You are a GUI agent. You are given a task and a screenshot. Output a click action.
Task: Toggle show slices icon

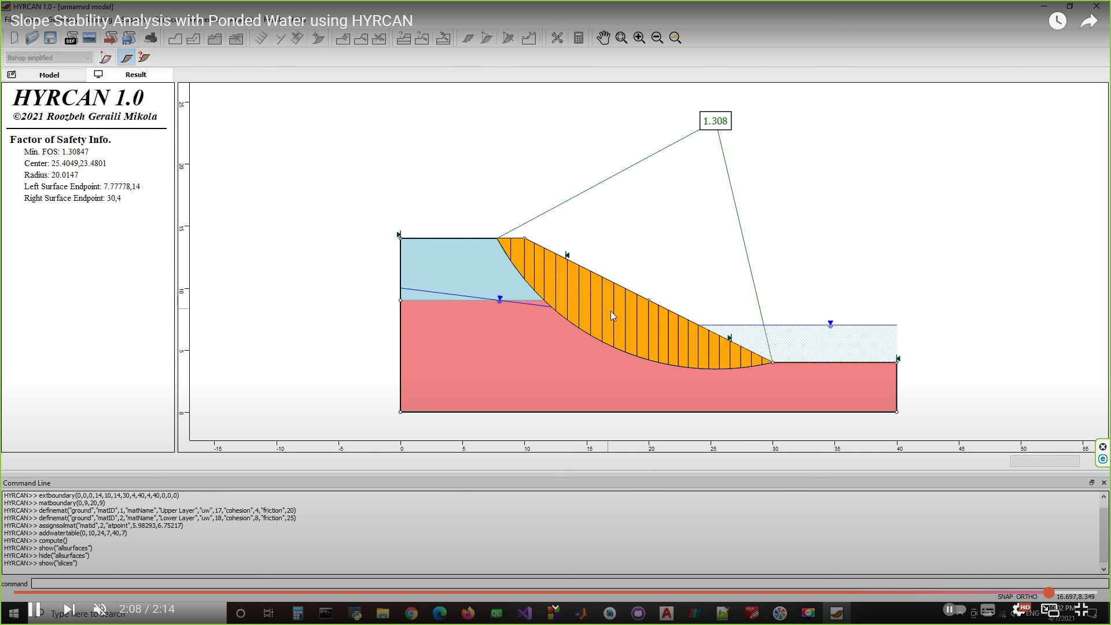click(126, 57)
